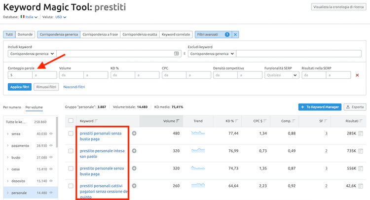Screen dimensions: 370x200
Task: Check 'prestiti personali cattivi pagatori' row
Action: pos(71,186)
